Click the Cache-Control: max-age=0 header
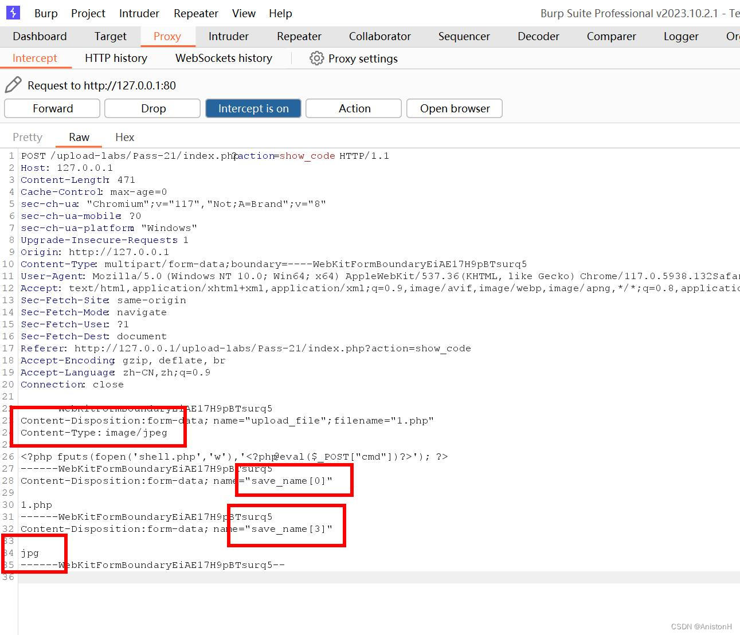The width and height of the screenshot is (740, 635). 94,192
